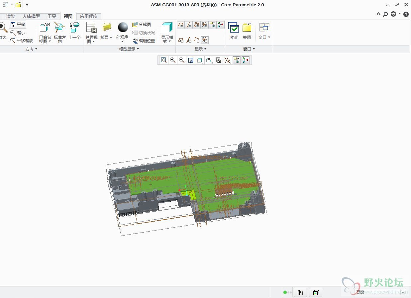Click 标准方向 standard orientation icon
This screenshot has height=298, width=411.
tap(60, 33)
